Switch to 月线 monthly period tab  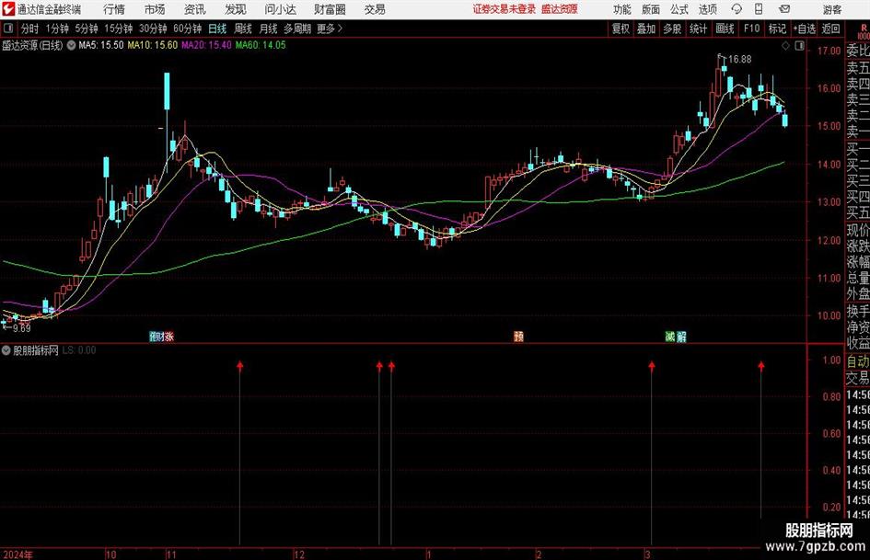click(268, 29)
